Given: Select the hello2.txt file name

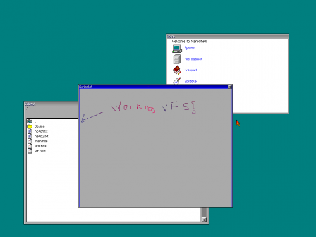Looking at the screenshot, I should (42, 136).
